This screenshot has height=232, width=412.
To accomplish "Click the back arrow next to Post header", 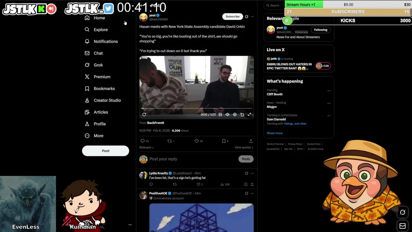I will [x=141, y=5].
